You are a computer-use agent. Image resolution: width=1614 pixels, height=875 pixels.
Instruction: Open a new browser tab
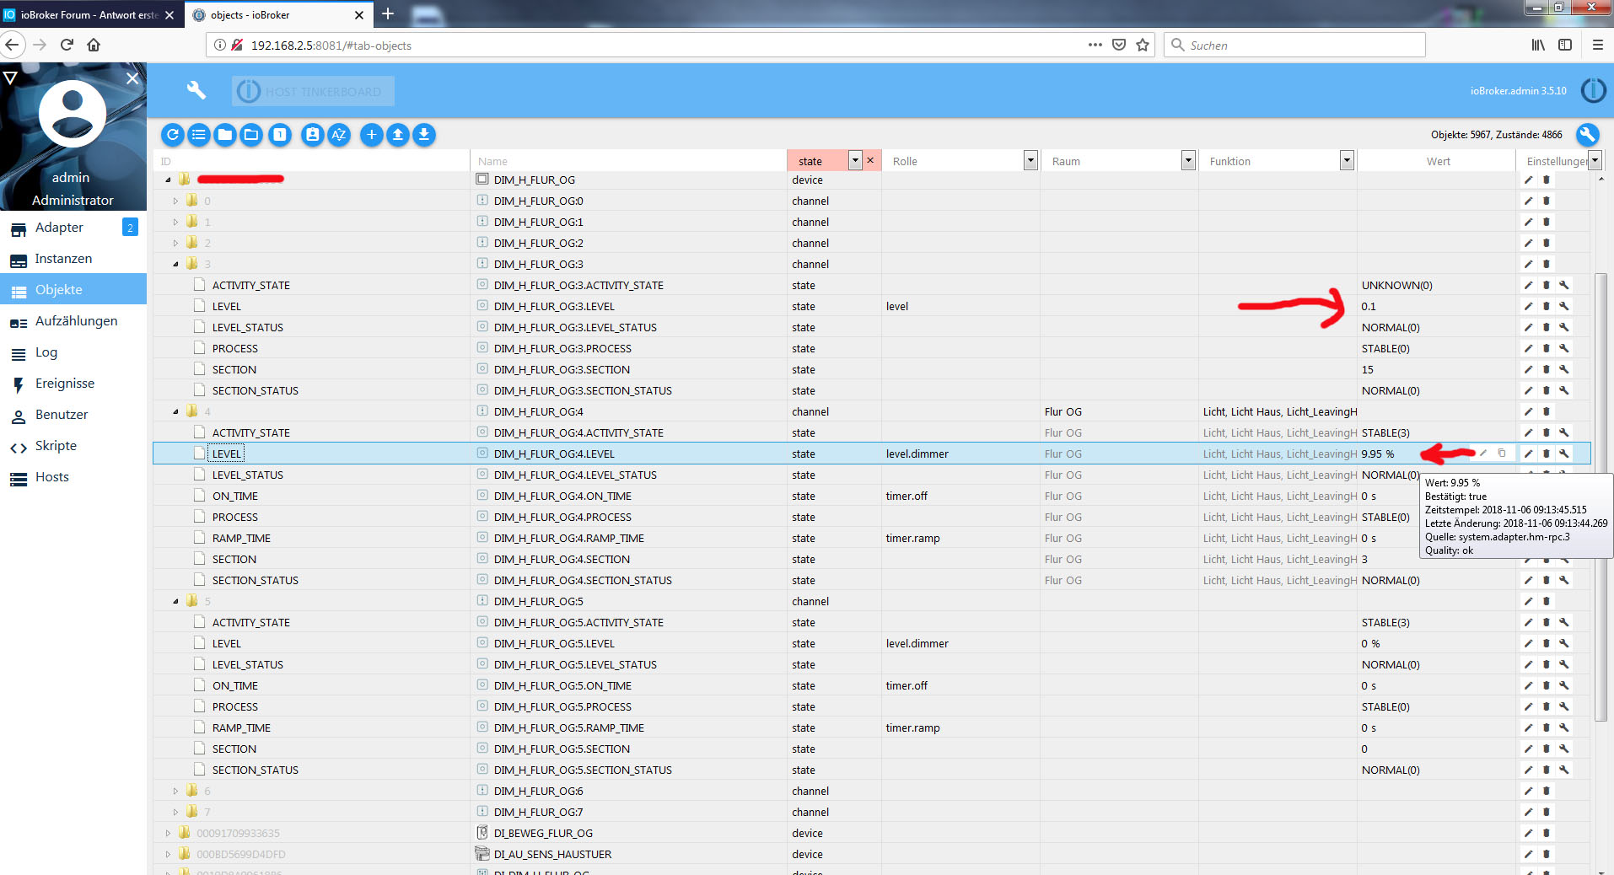(388, 14)
